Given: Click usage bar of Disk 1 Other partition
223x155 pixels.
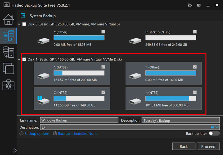Looking at the screenshot, I should tap(171, 73).
